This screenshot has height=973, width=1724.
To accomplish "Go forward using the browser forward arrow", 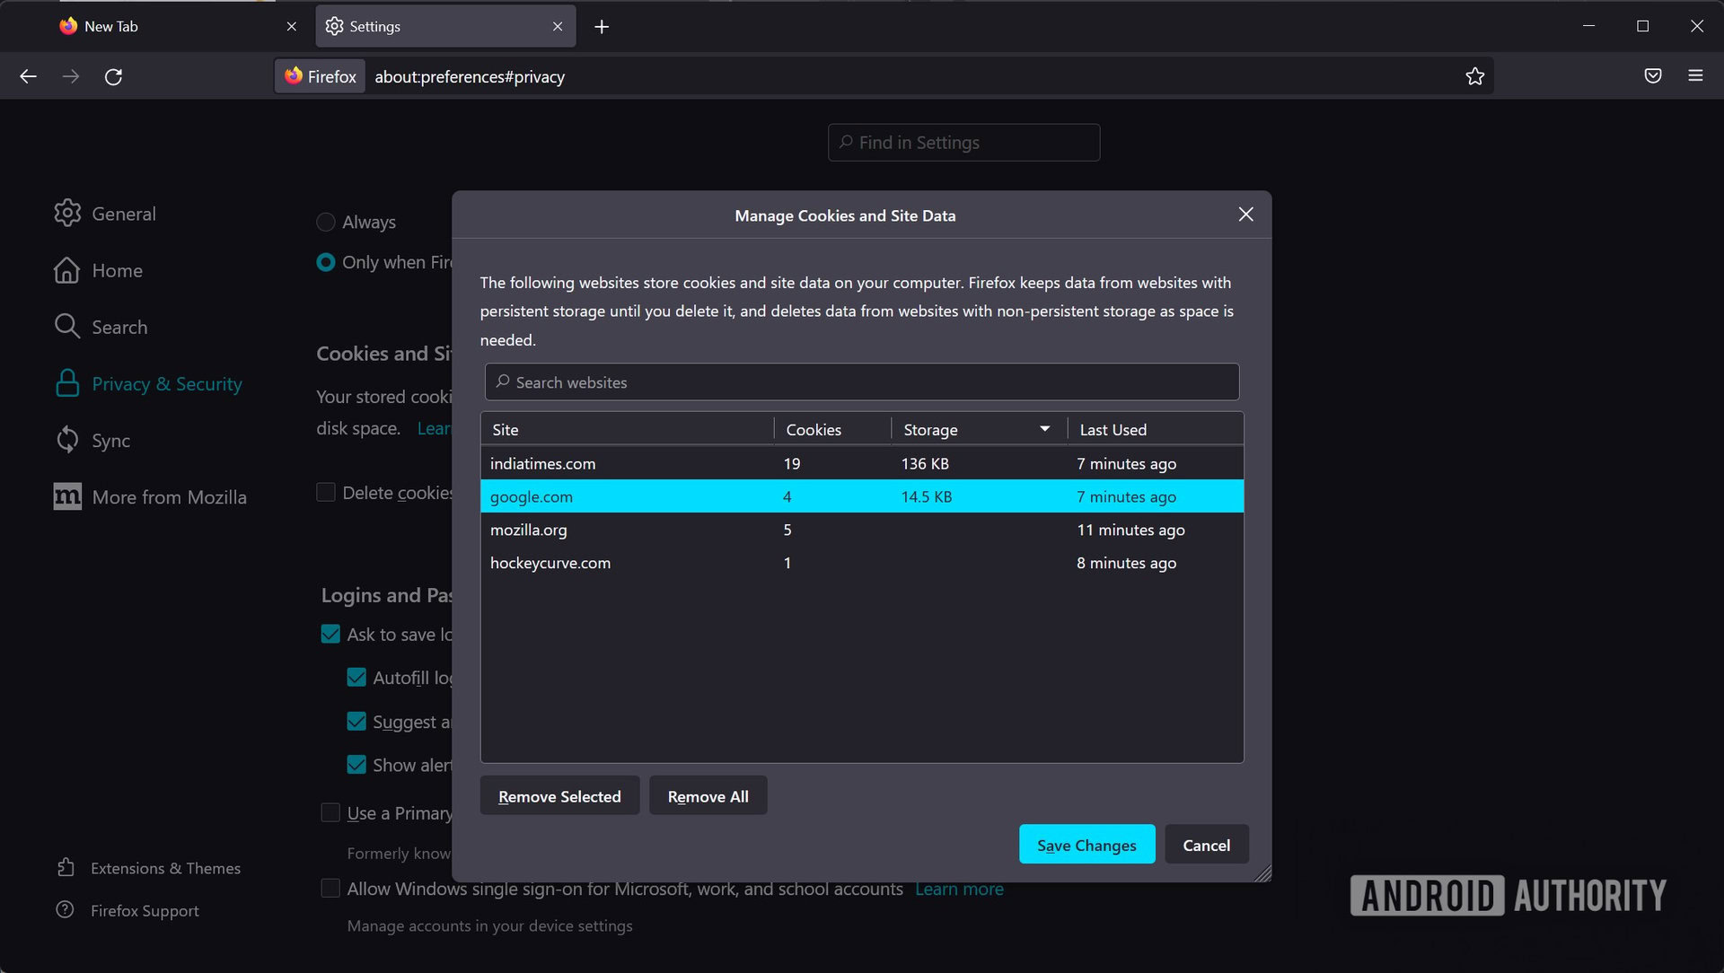I will [71, 76].
